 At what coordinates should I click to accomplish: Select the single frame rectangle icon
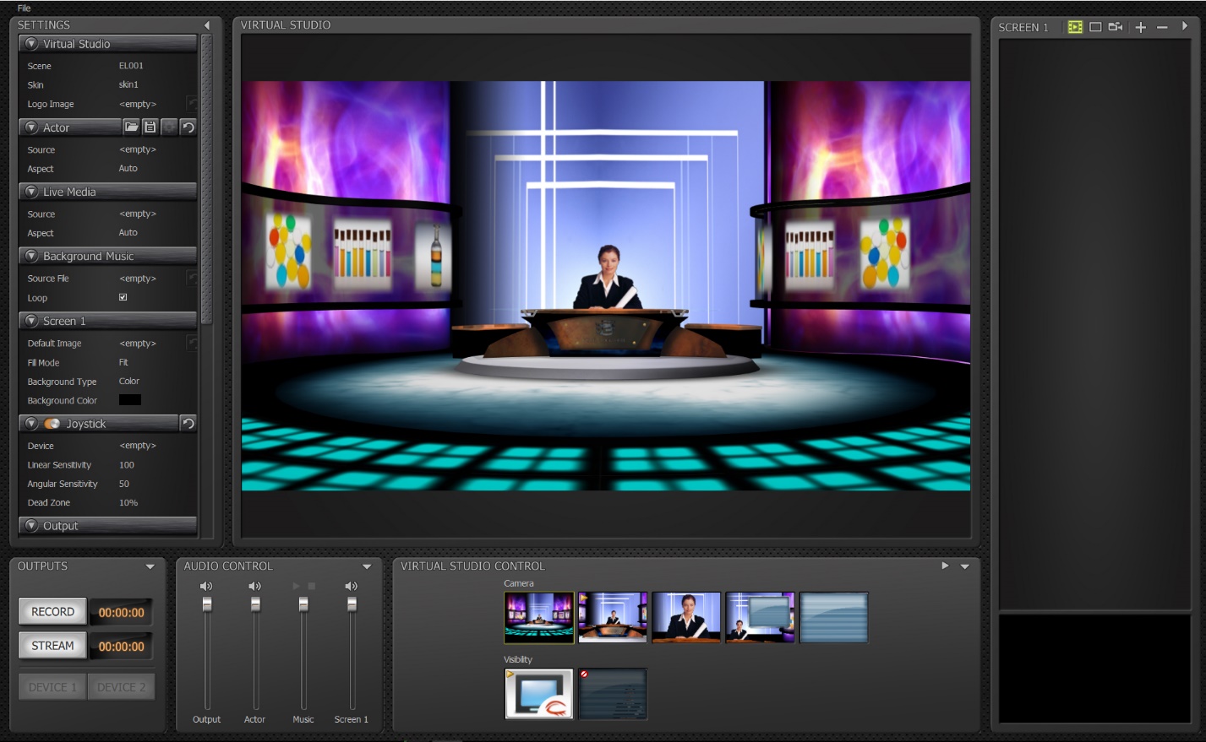[x=1095, y=27]
